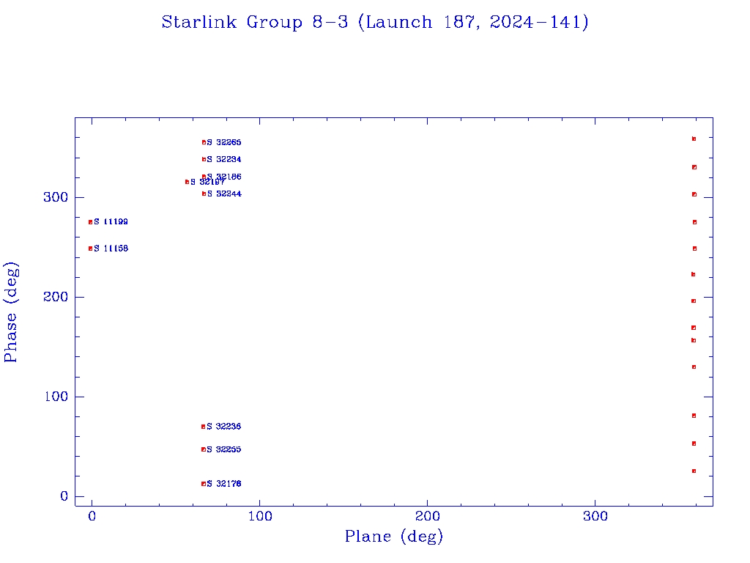The height and width of the screenshot is (563, 750).
Task: Click the lowest unlabeled marker near plane 358
Action: coord(694,471)
